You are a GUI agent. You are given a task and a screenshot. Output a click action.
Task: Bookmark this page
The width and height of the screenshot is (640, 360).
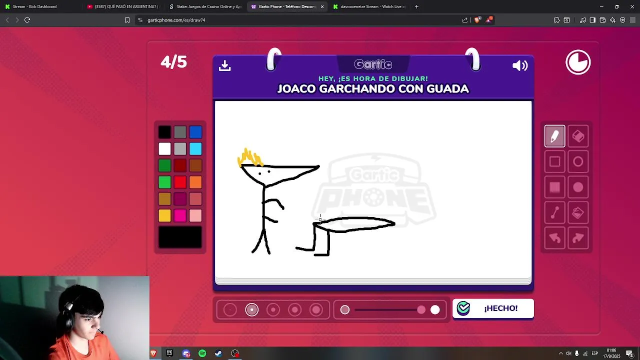coord(127,20)
